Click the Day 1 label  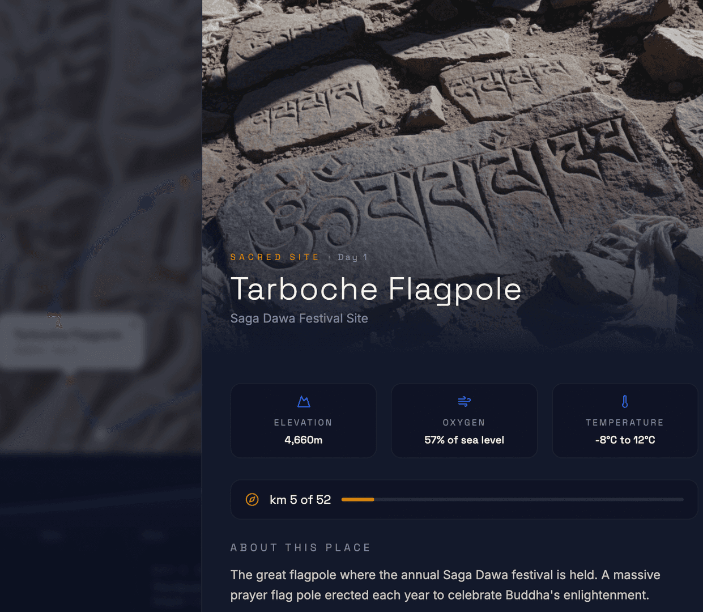tap(352, 257)
